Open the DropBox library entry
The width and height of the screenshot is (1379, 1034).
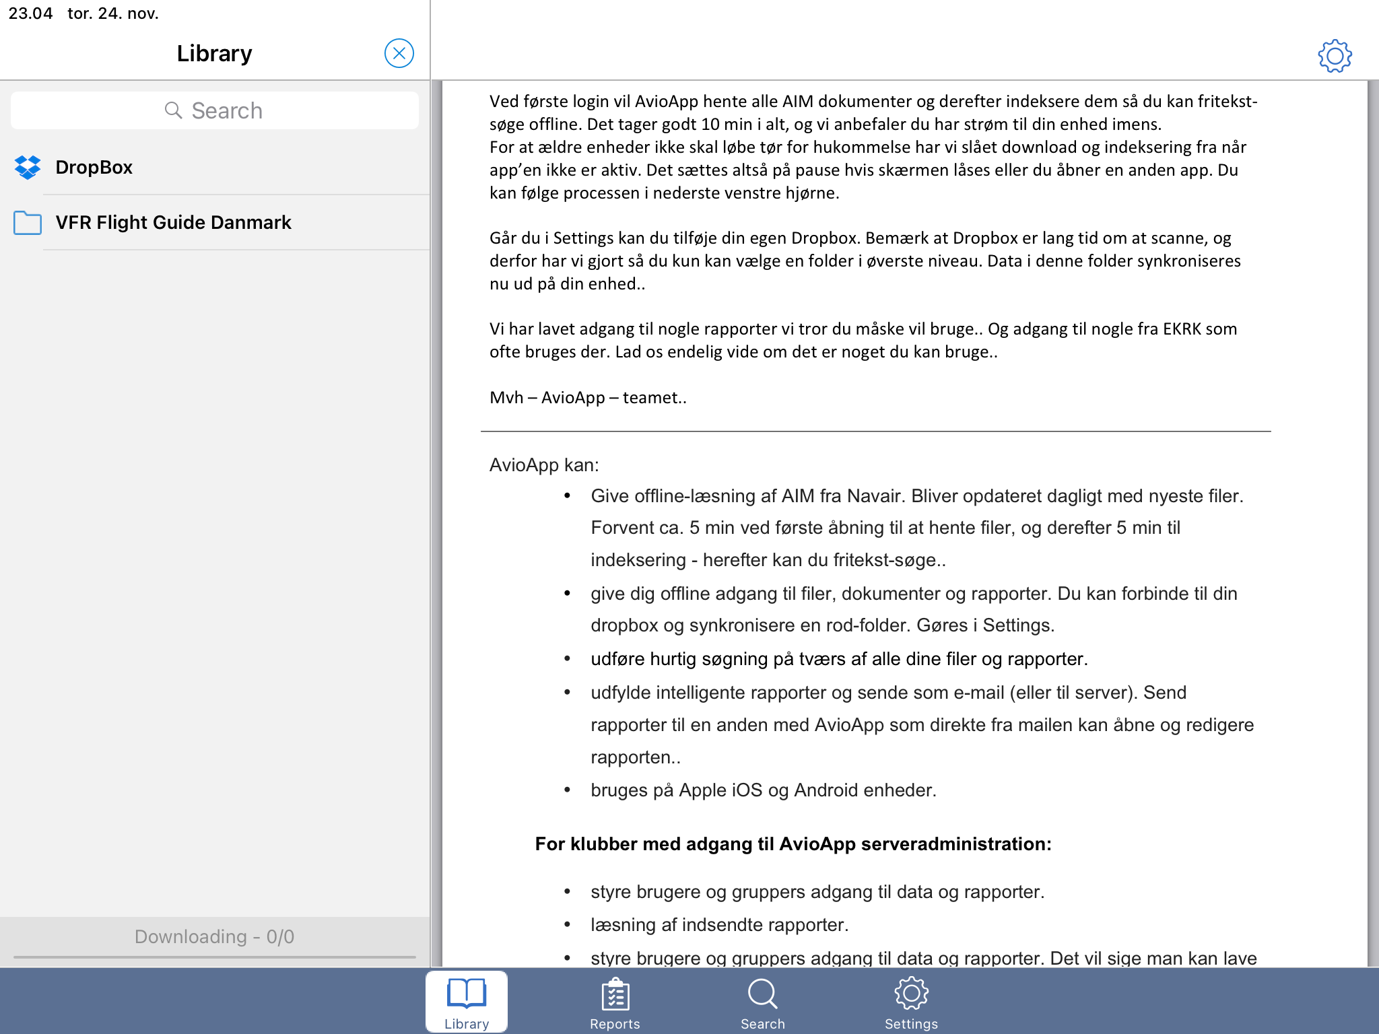click(x=215, y=167)
